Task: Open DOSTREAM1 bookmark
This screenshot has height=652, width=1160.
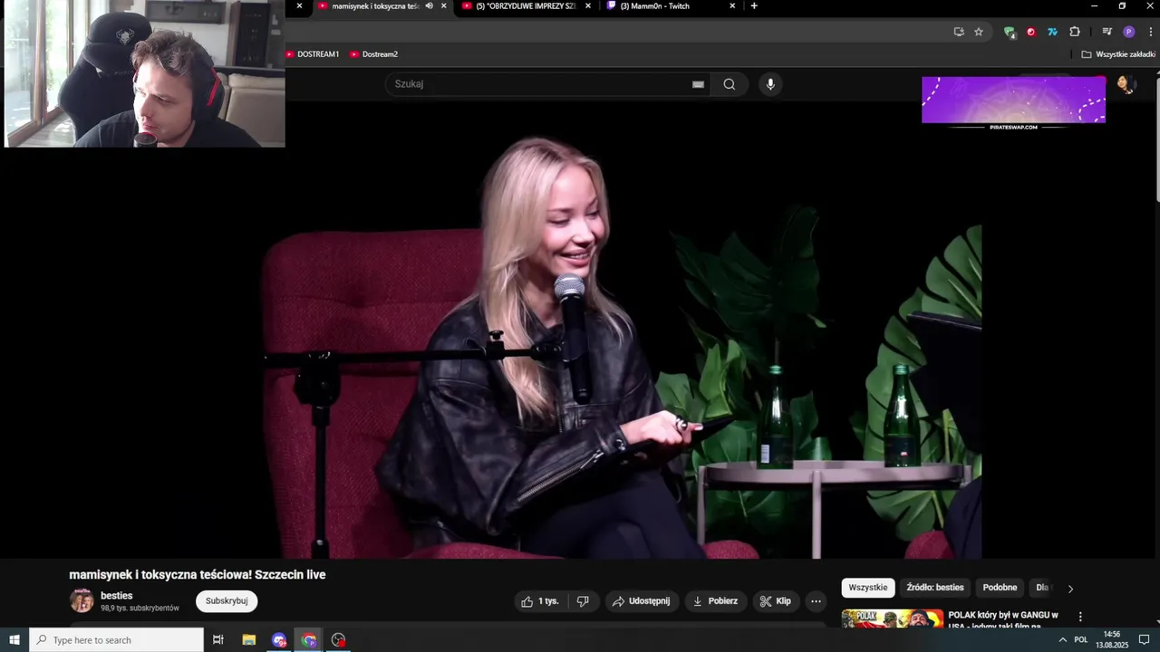Action: (x=313, y=54)
